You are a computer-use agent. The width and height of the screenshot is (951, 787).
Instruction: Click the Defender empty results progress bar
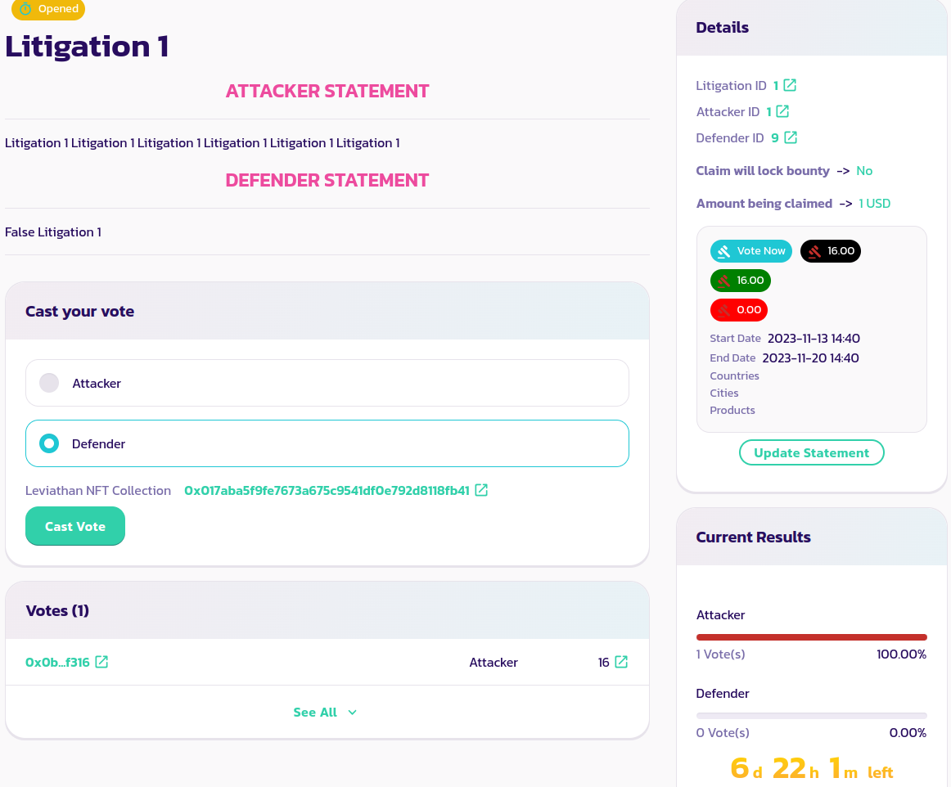coord(811,715)
